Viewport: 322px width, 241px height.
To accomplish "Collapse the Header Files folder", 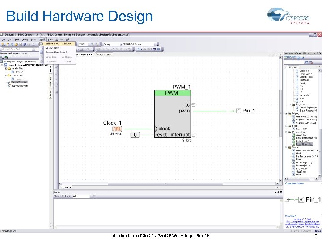I will 6,68.
